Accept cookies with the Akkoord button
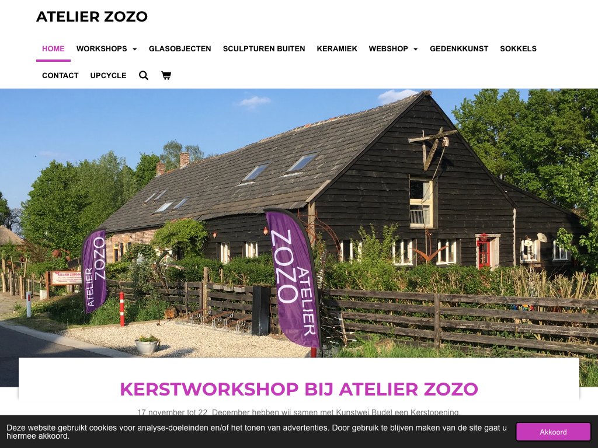The width and height of the screenshot is (598, 448). pyautogui.click(x=553, y=432)
